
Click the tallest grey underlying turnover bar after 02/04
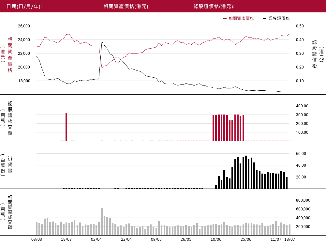click(102, 222)
